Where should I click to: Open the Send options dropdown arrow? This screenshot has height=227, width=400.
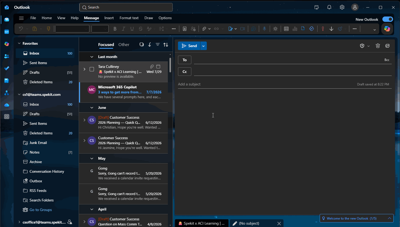[x=203, y=46]
